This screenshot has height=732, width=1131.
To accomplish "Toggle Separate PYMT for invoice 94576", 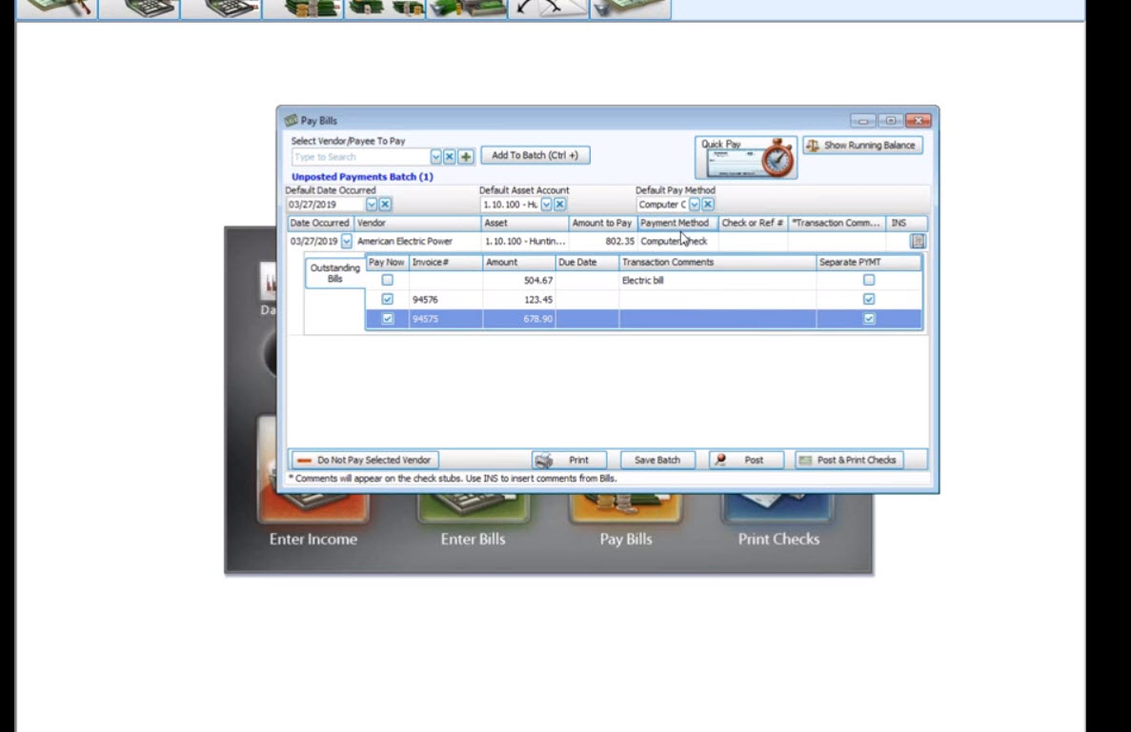I will click(868, 299).
